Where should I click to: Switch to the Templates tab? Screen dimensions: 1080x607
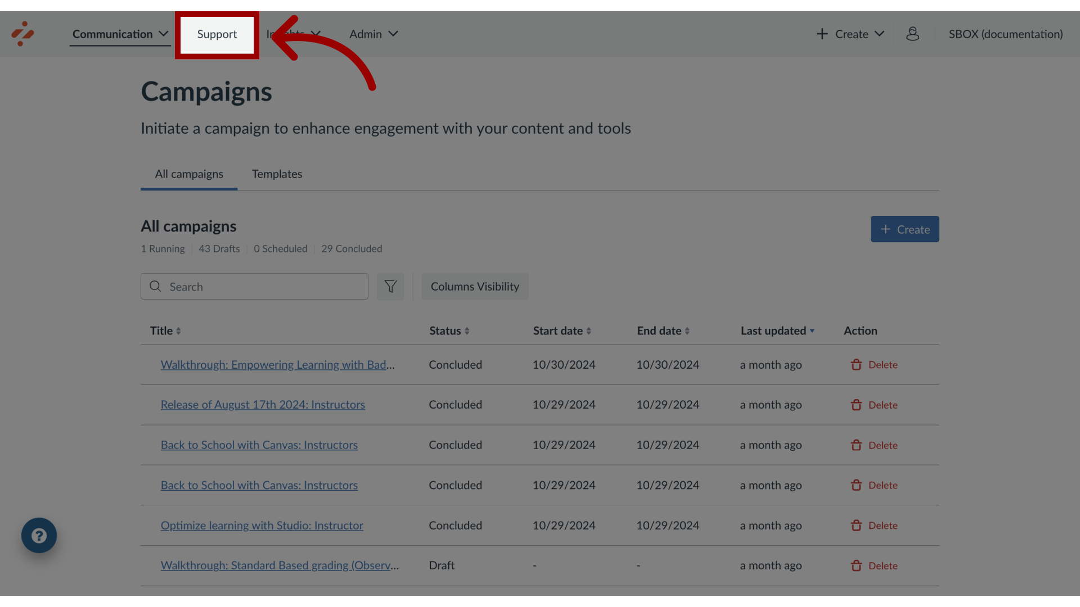(x=277, y=174)
